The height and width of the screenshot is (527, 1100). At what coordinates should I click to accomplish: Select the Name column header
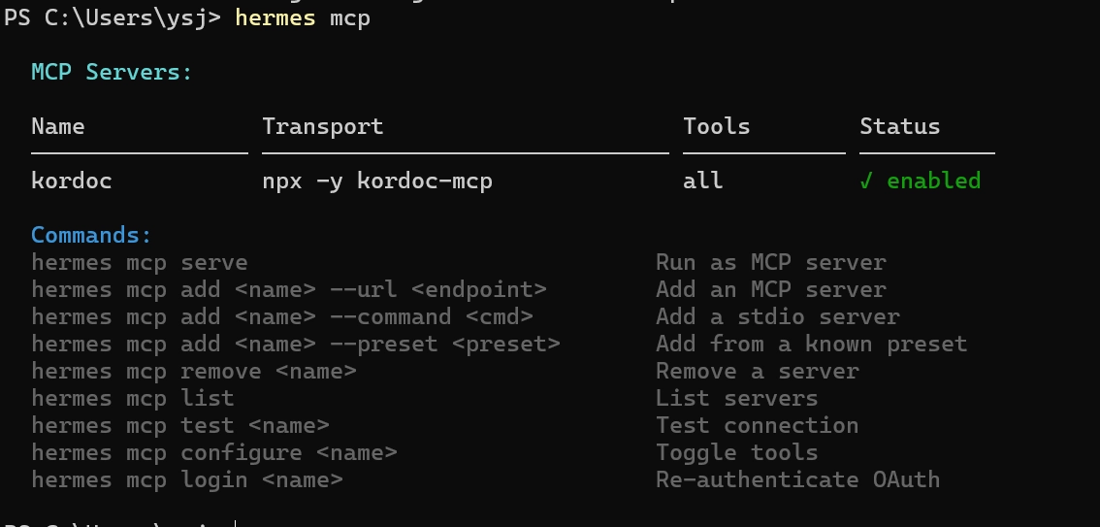coord(58,126)
